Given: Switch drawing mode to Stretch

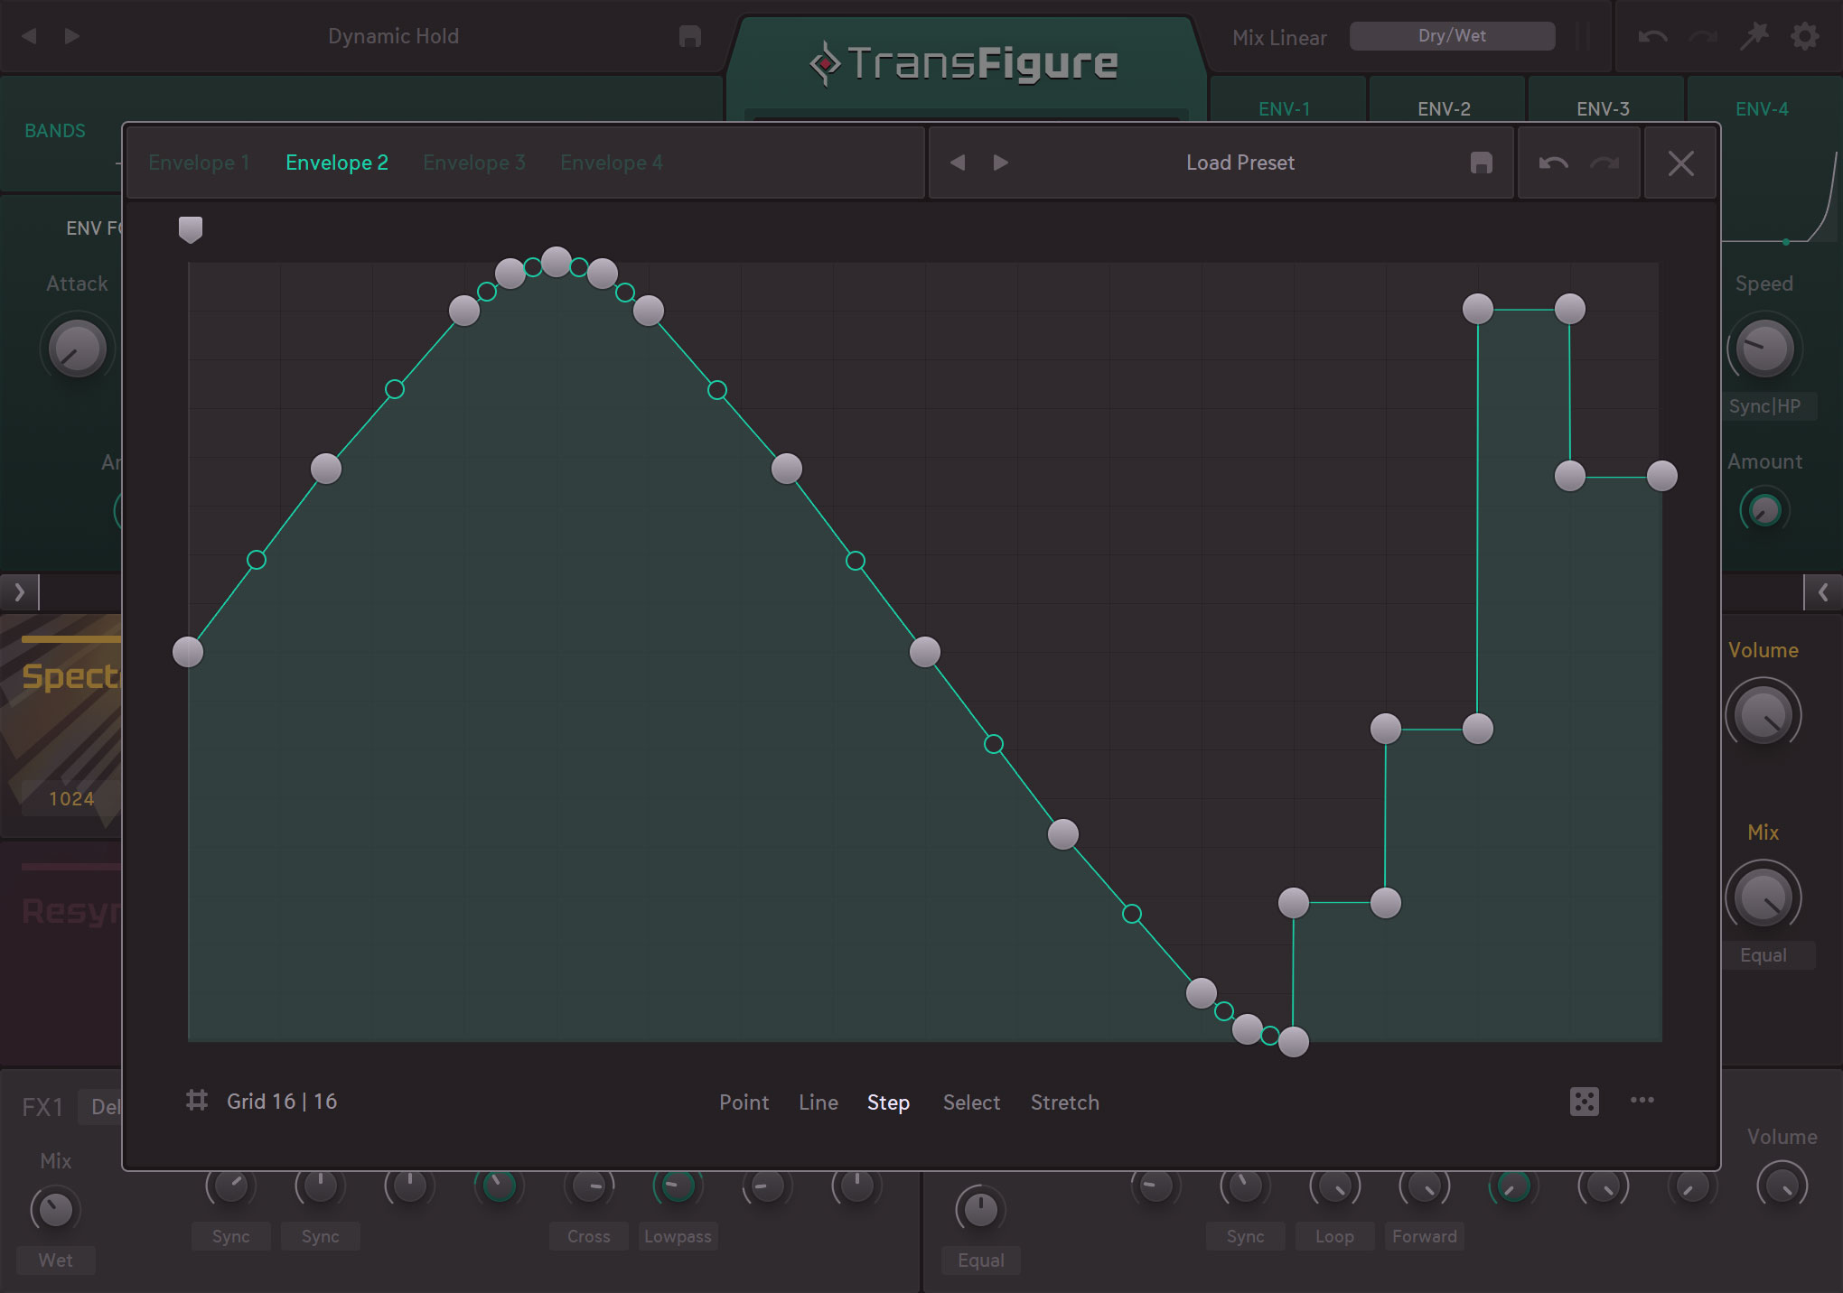Looking at the screenshot, I should 1064,1102.
